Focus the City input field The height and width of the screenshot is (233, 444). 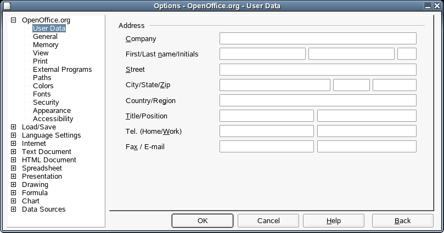coord(274,85)
